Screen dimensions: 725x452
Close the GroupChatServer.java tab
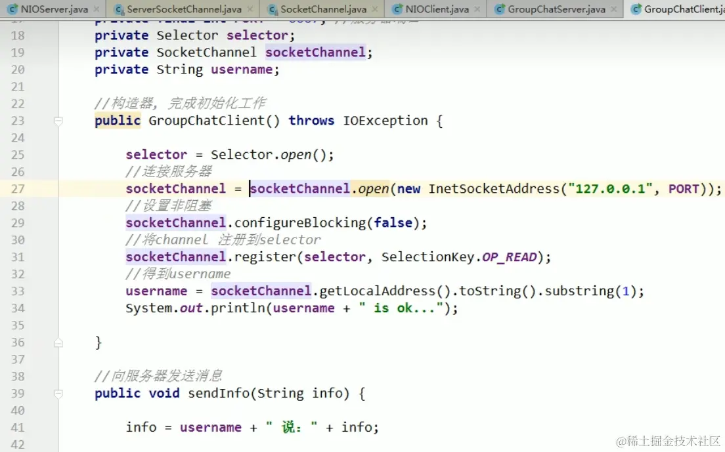tap(613, 9)
